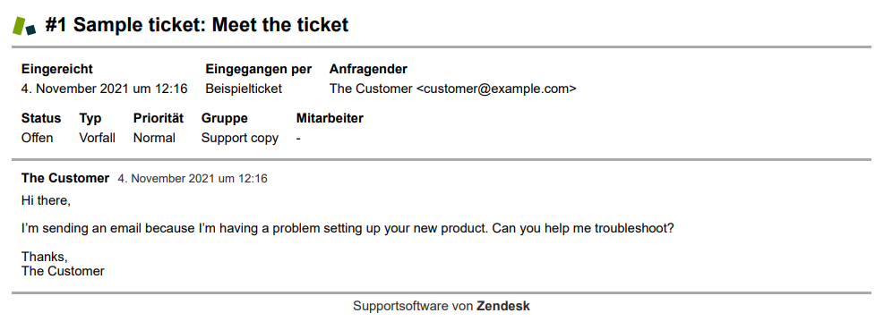Select the submission date '4. November 2021 um 12:16'
The height and width of the screenshot is (330, 884).
pos(104,89)
